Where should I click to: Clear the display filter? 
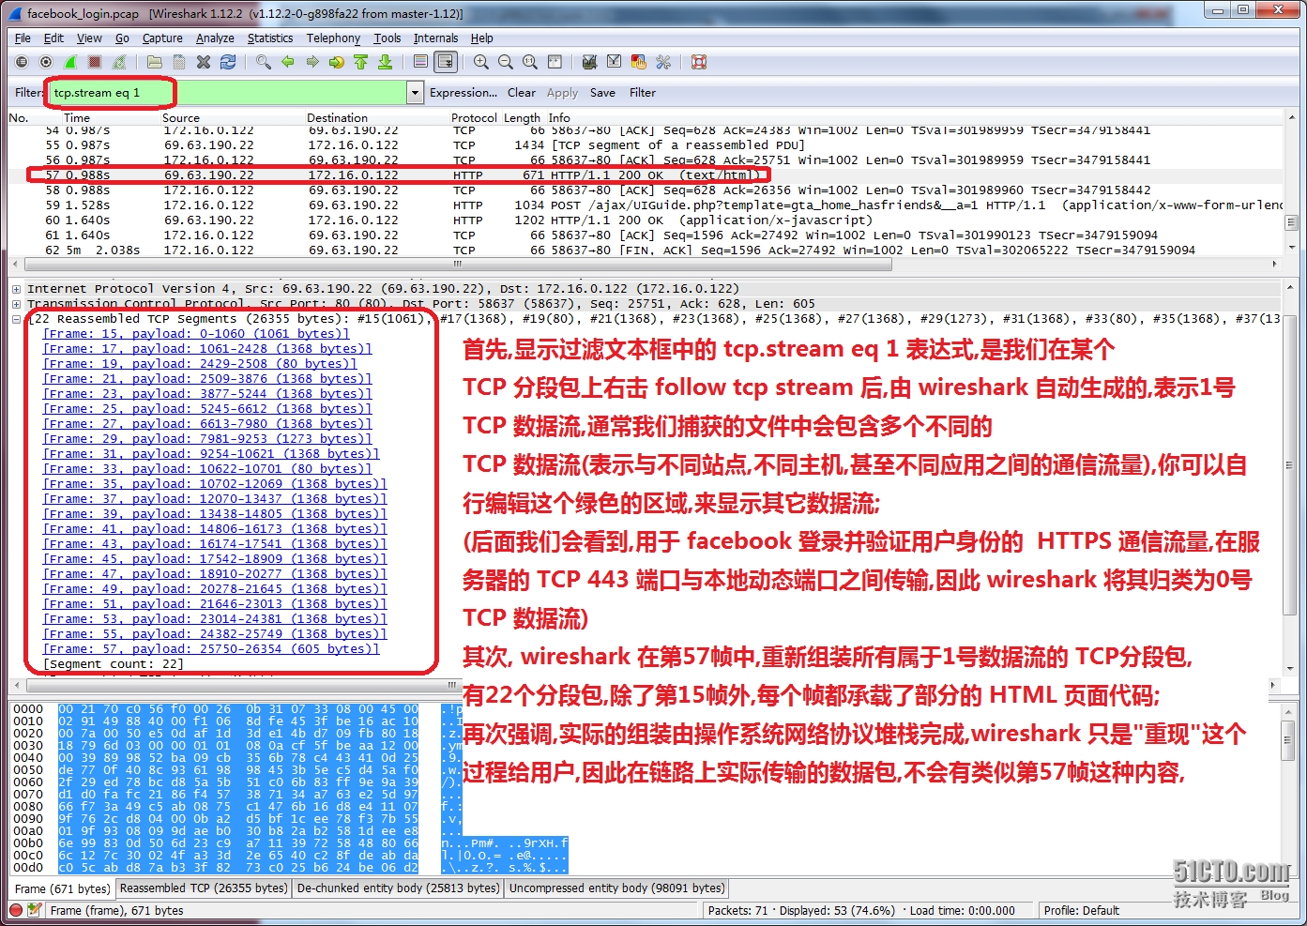pos(522,93)
